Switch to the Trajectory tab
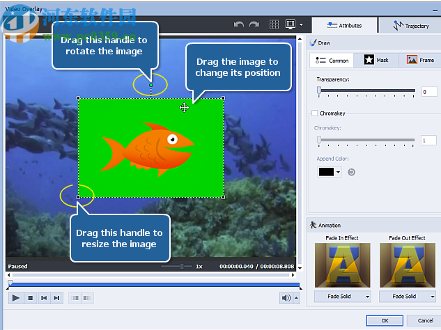This screenshot has width=441, height=330. 410,26
